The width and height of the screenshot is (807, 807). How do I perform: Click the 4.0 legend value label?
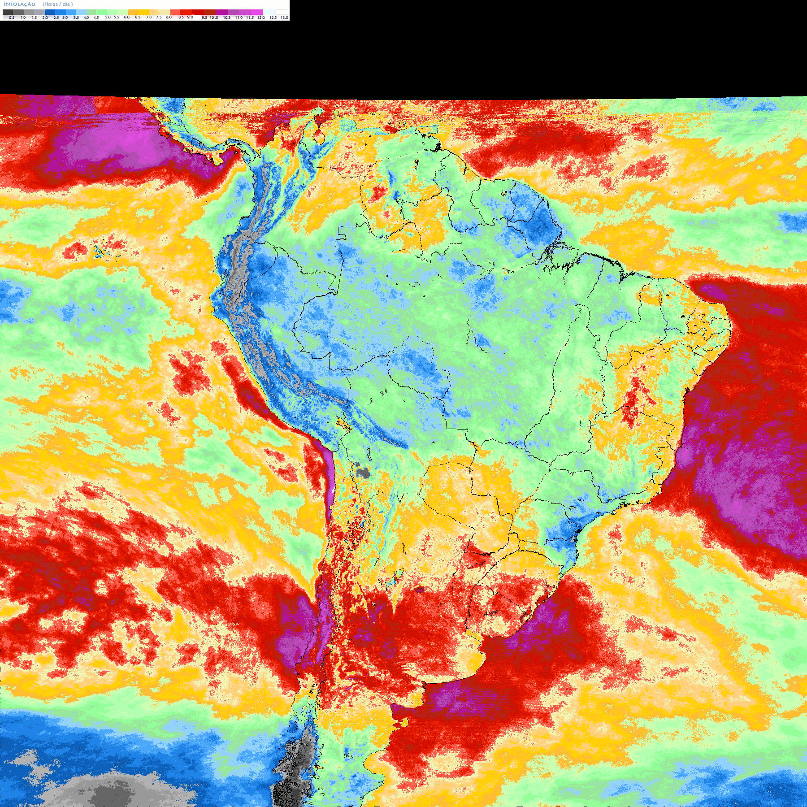click(86, 17)
